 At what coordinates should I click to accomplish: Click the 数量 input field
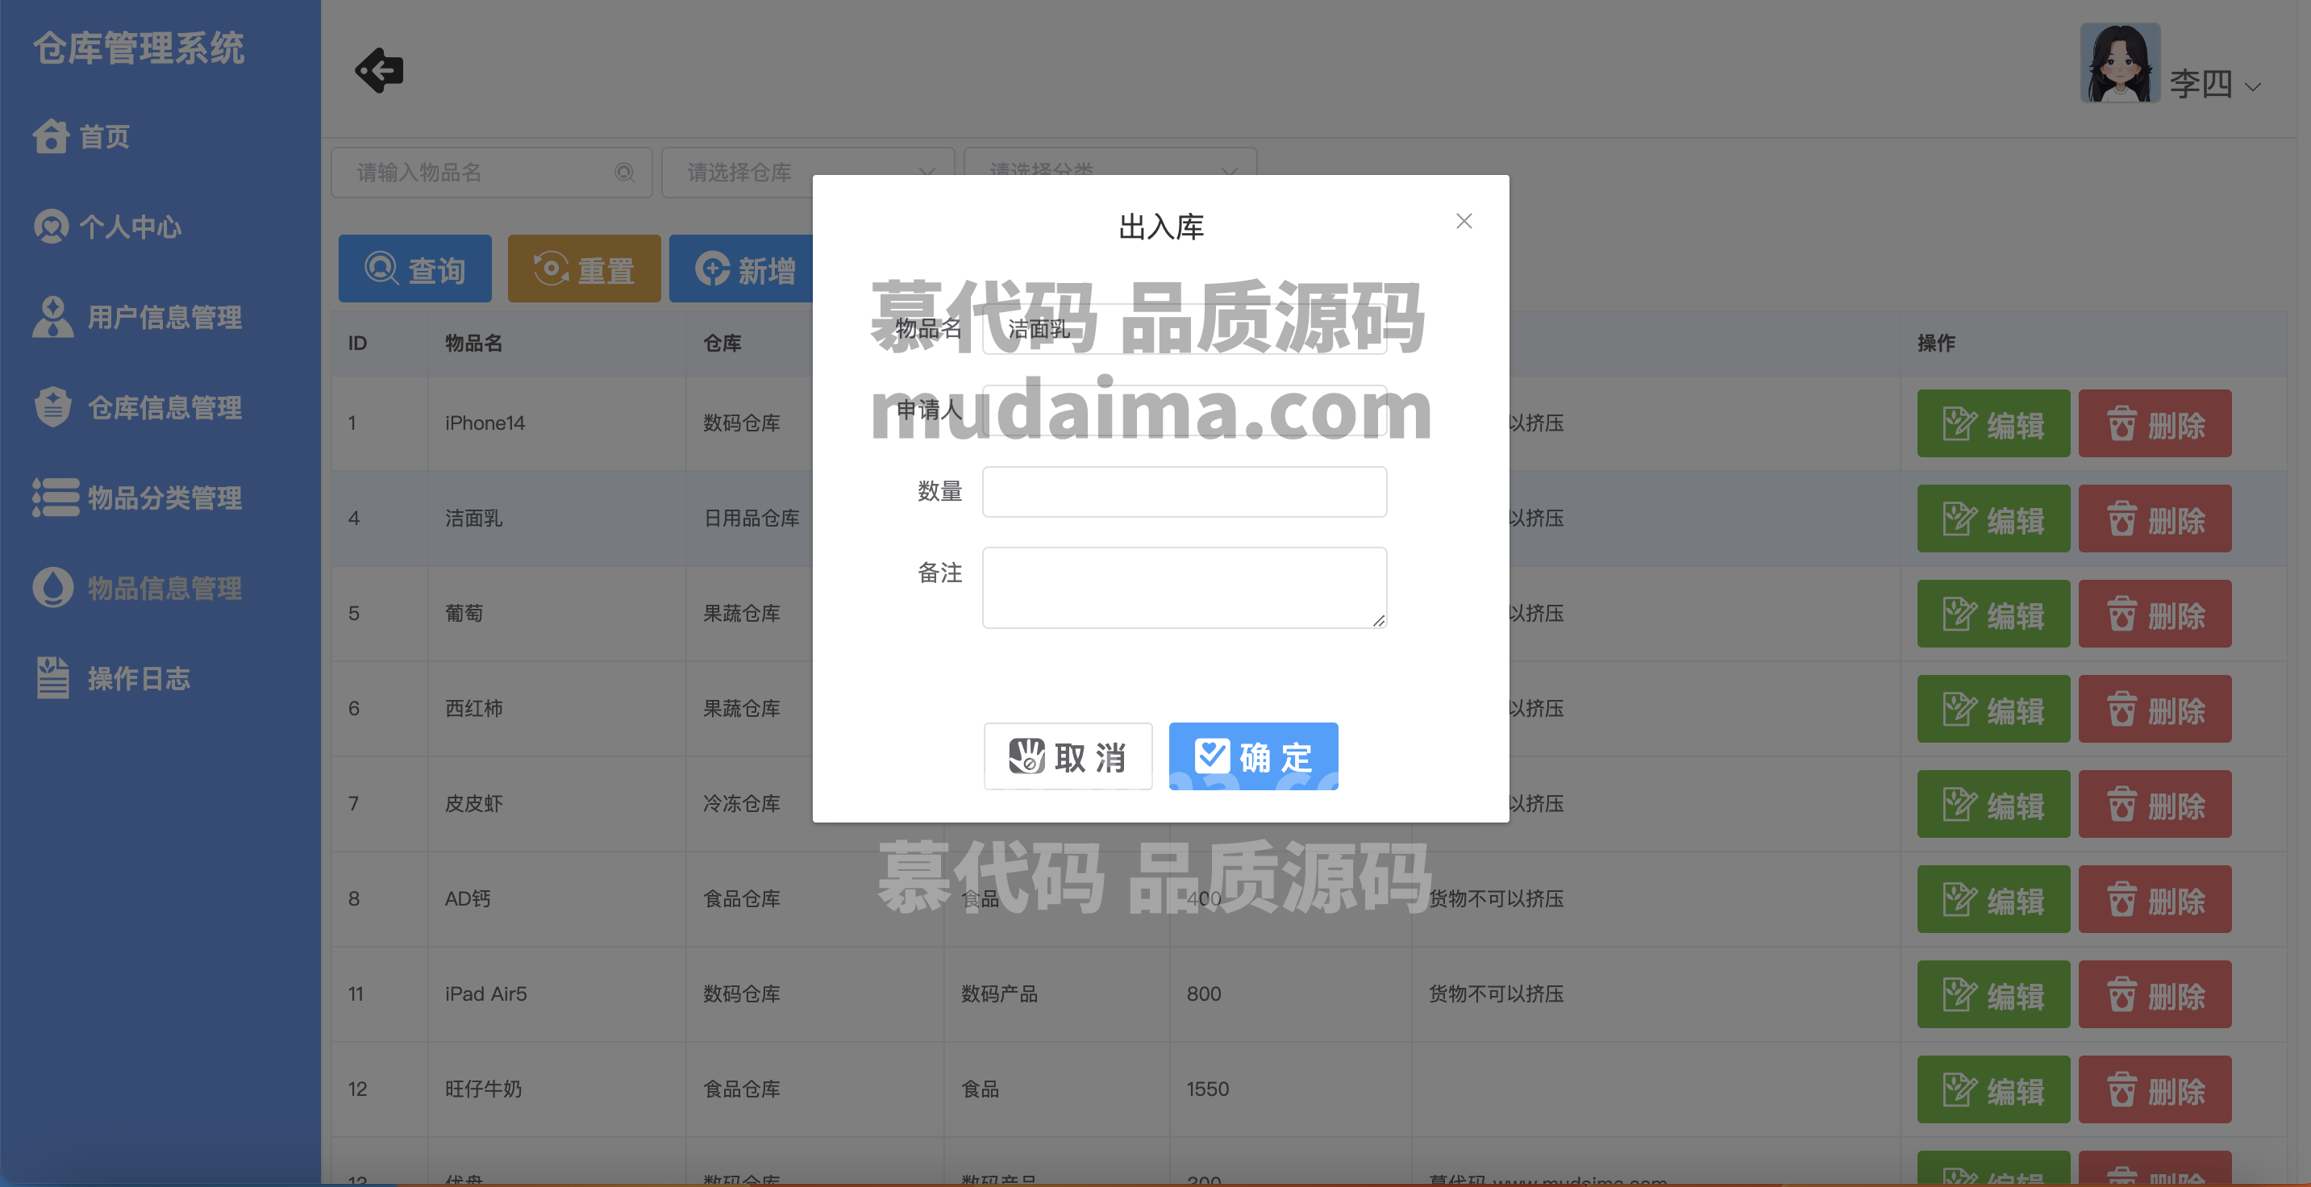pos(1185,492)
